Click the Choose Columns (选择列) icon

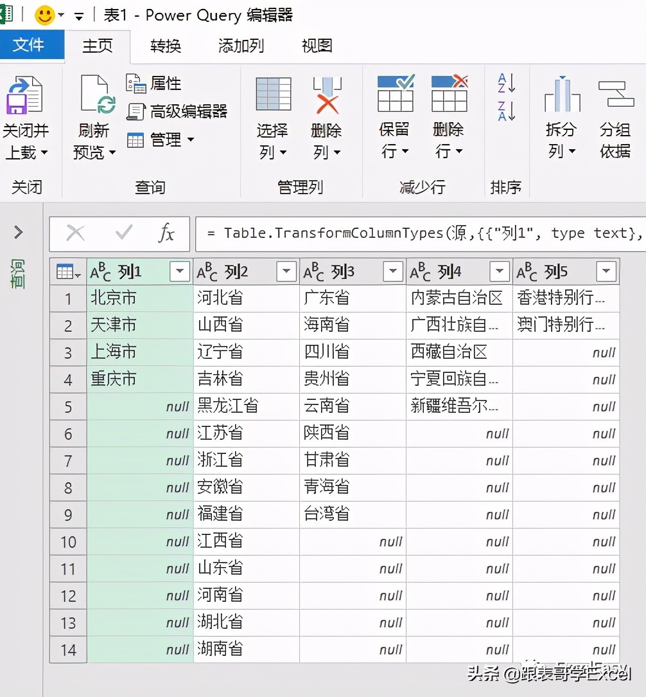click(x=274, y=94)
